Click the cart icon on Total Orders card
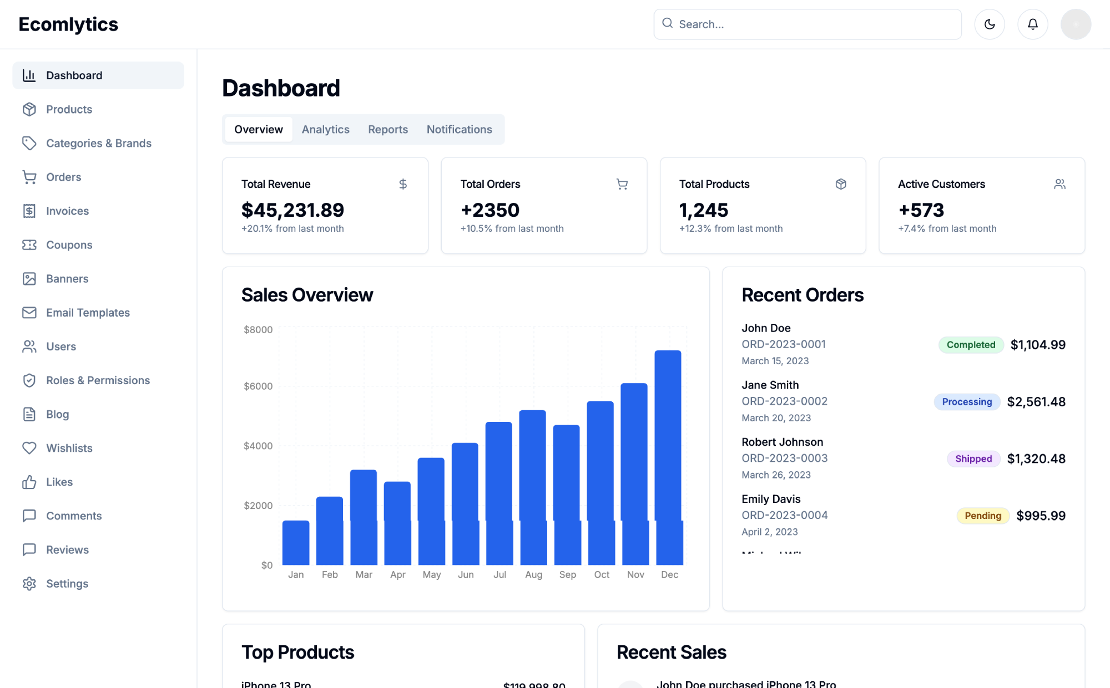 click(622, 184)
